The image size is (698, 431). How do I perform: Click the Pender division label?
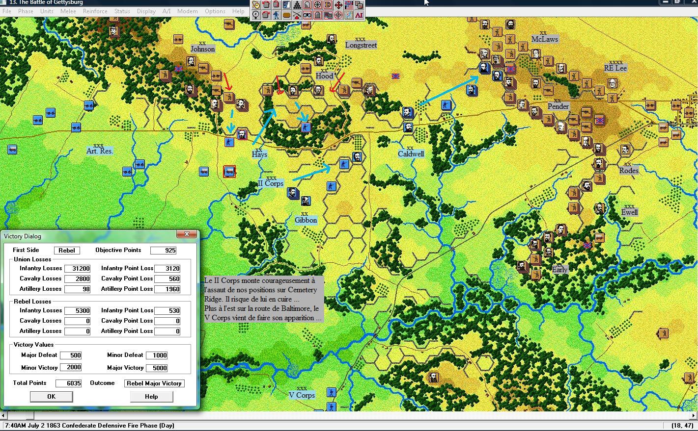[x=558, y=106]
